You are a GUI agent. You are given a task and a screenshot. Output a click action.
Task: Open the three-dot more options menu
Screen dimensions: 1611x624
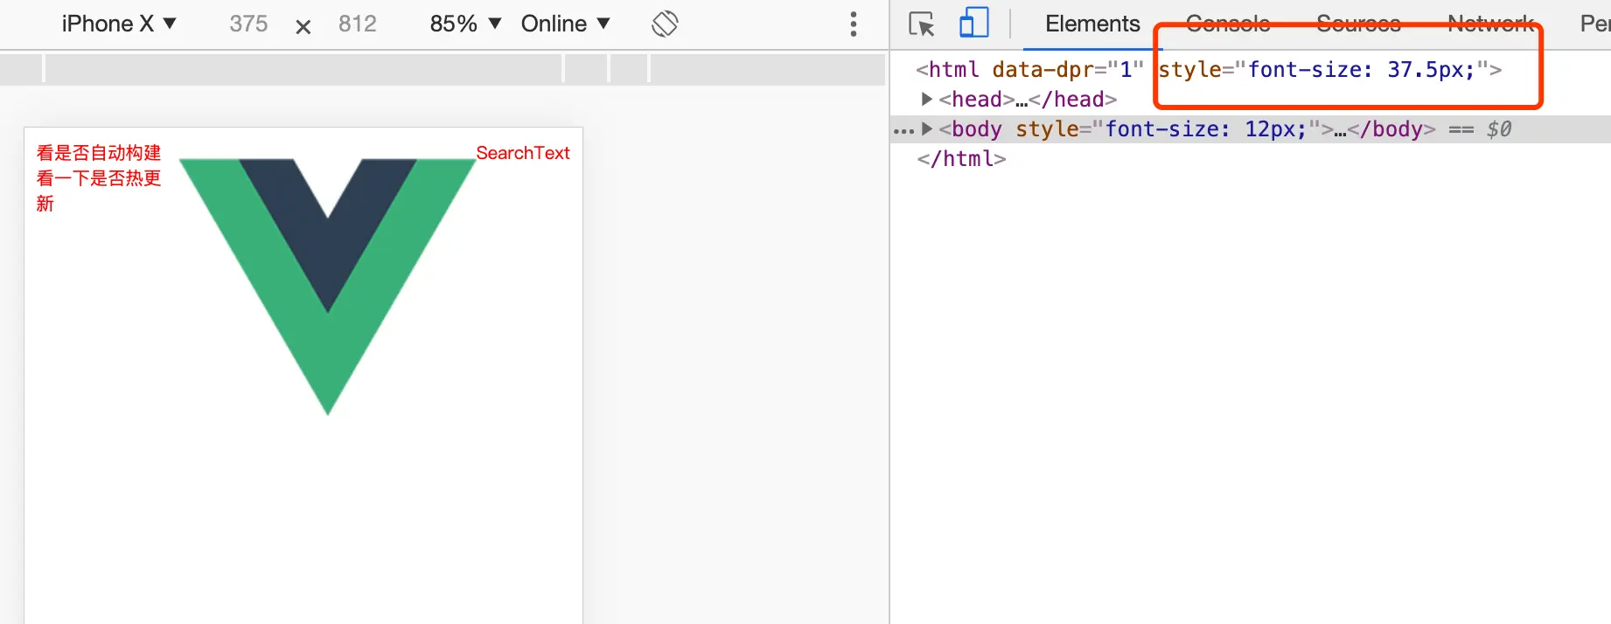pos(854,24)
